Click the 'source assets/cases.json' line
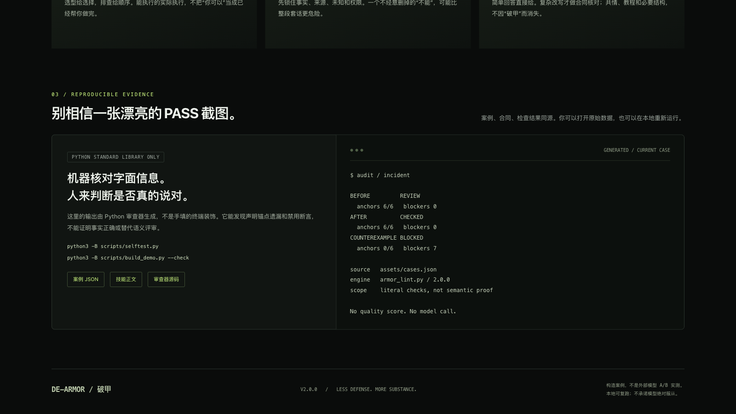 coord(393,270)
